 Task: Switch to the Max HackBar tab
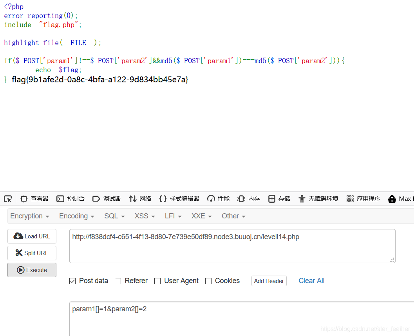tap(401, 199)
